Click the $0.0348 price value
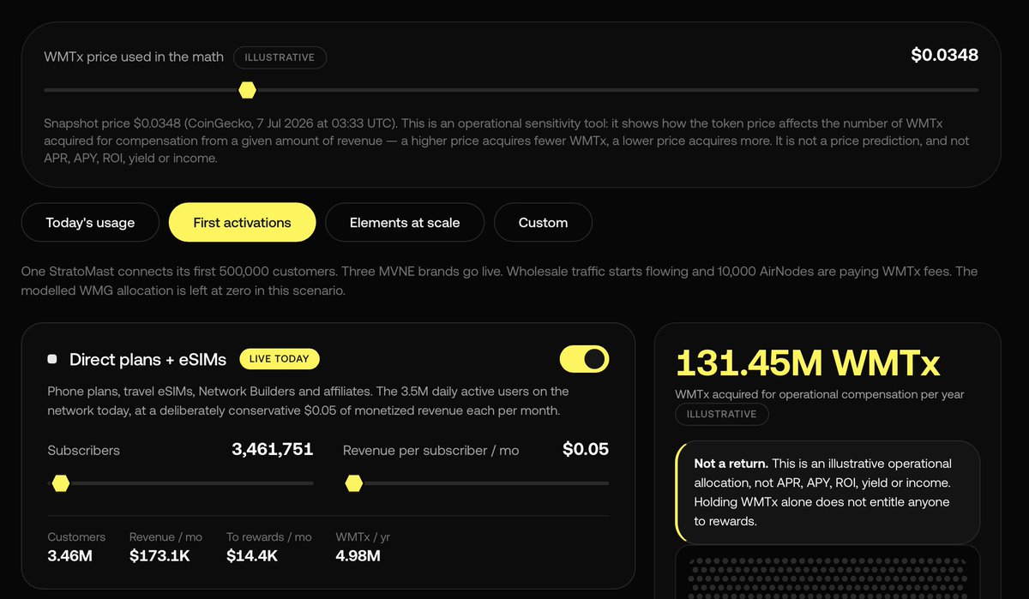Viewport: 1029px width, 599px height. (x=944, y=56)
